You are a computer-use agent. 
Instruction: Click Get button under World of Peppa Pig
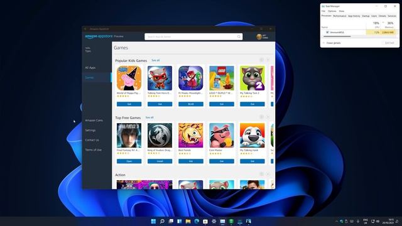[x=129, y=104]
